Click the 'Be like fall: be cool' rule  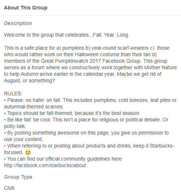click(86, 123)
